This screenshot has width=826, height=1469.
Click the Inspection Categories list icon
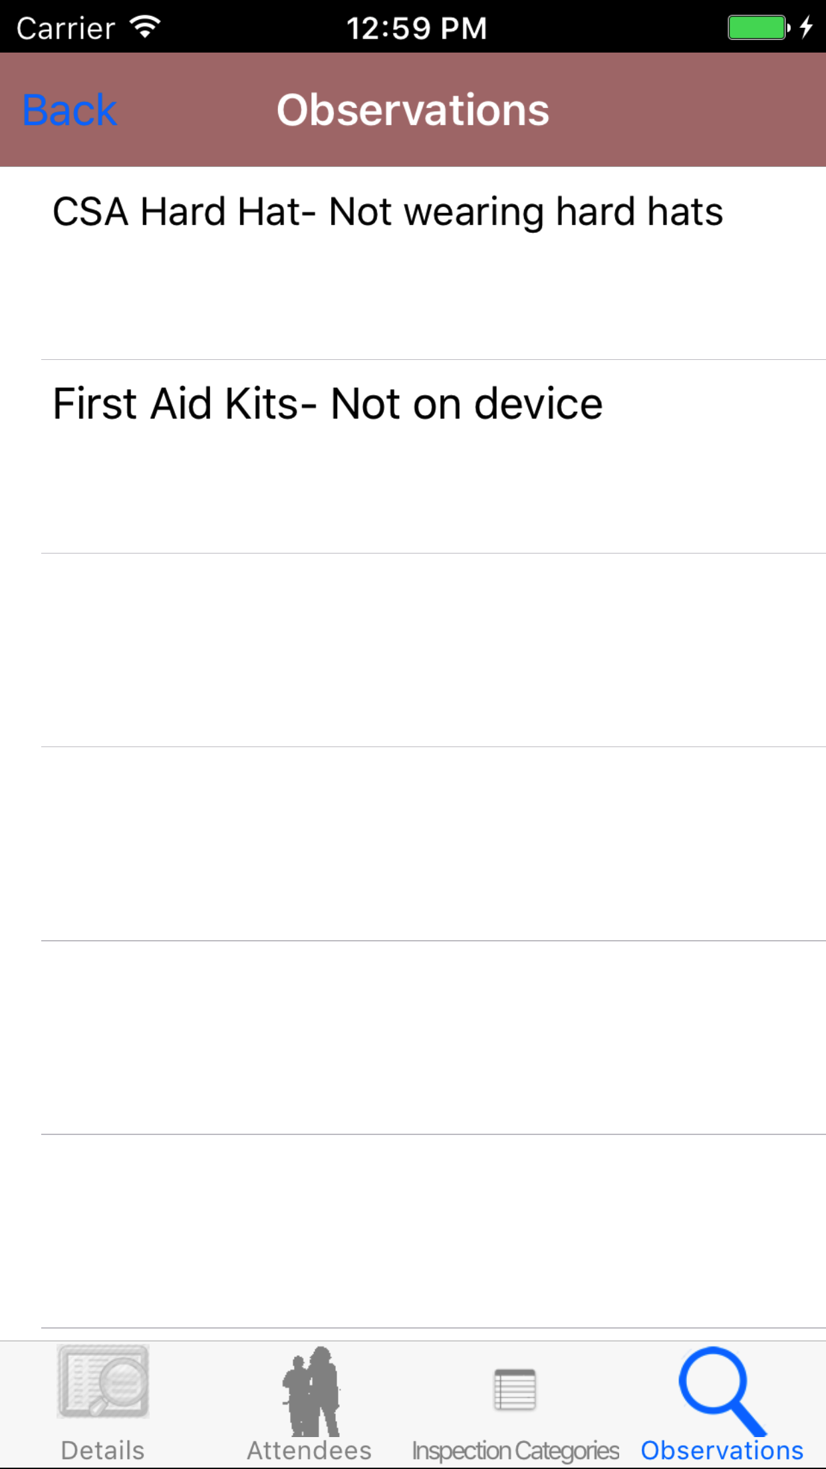515,1389
